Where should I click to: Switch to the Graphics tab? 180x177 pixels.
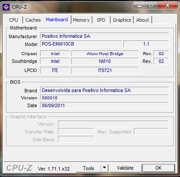pyautogui.click(x=122, y=20)
